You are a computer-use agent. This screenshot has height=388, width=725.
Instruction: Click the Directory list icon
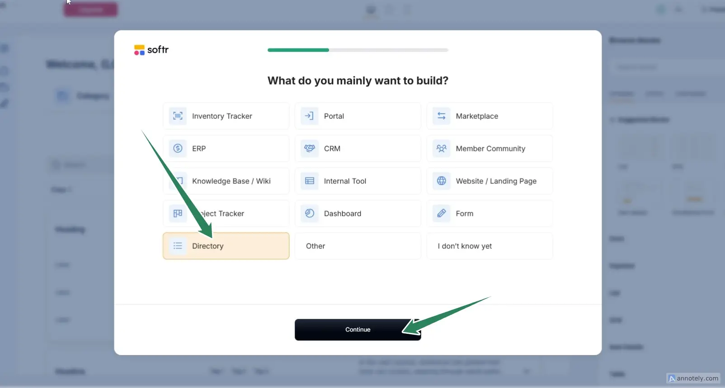pyautogui.click(x=178, y=246)
